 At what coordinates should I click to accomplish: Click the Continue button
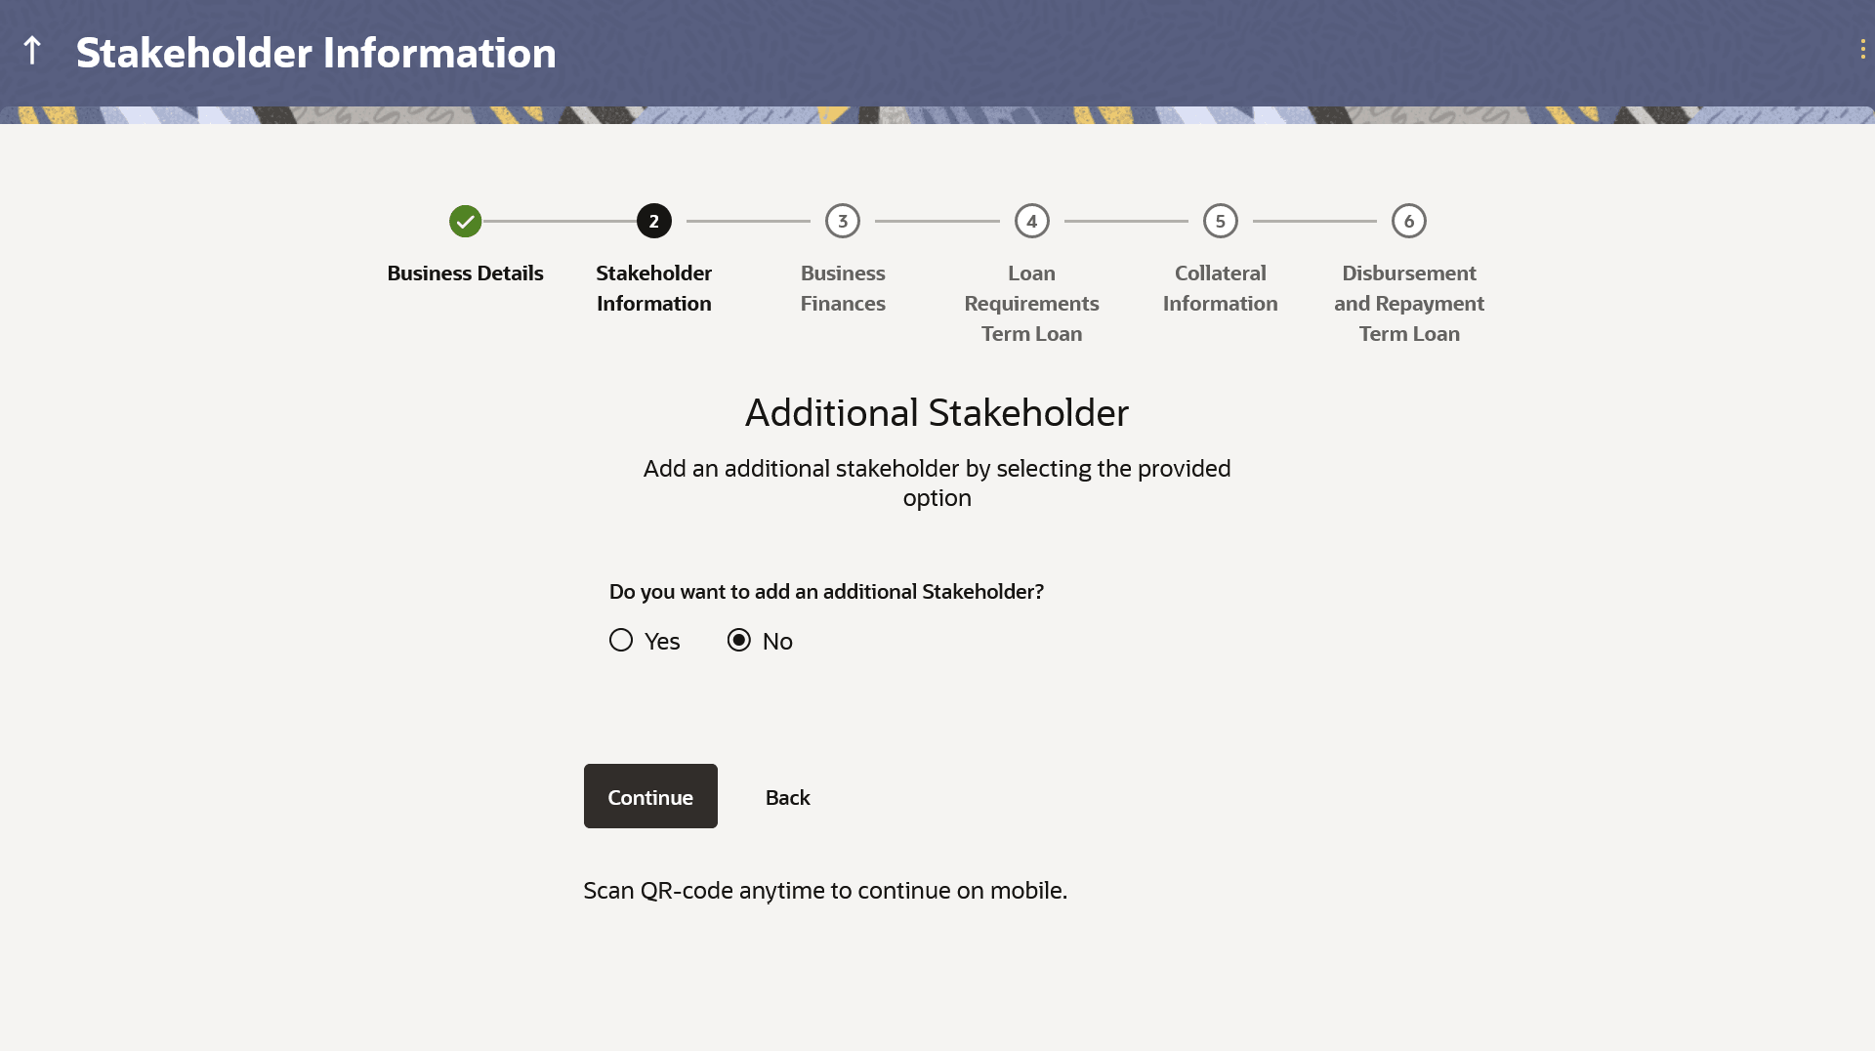click(x=649, y=796)
